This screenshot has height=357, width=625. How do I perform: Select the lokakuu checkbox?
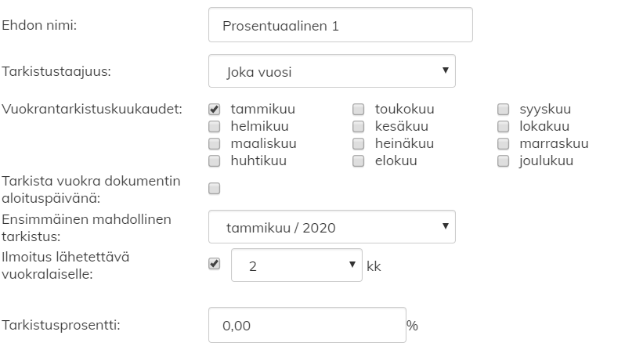[504, 126]
